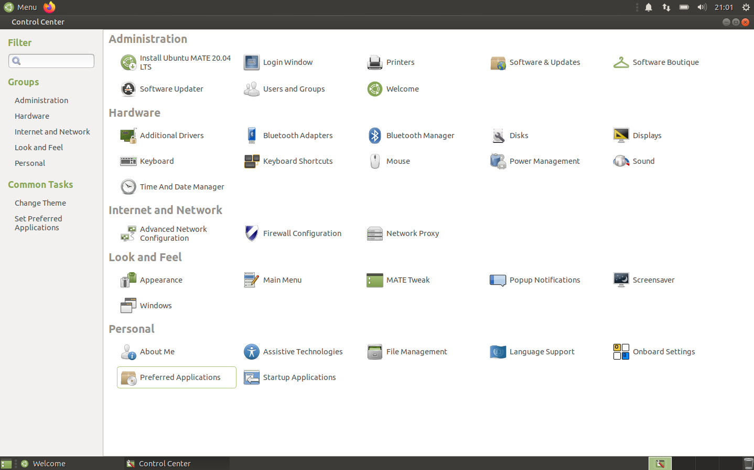The width and height of the screenshot is (754, 470).
Task: Open Advanced Network Configuration icon
Action: click(128, 233)
